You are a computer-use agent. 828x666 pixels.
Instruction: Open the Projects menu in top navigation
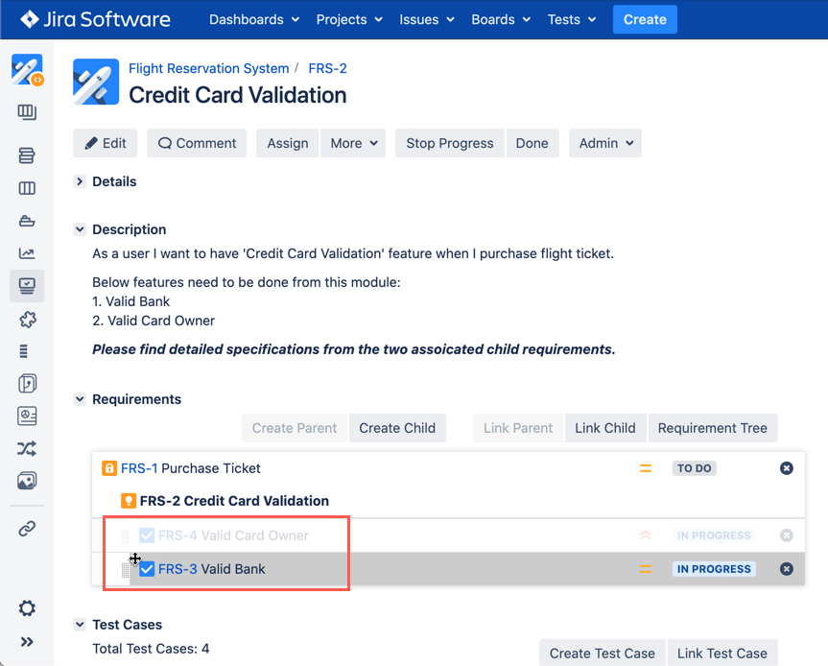coord(349,19)
